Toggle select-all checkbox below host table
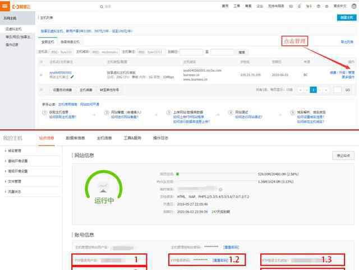This screenshot has height=270, width=359. coord(41,90)
